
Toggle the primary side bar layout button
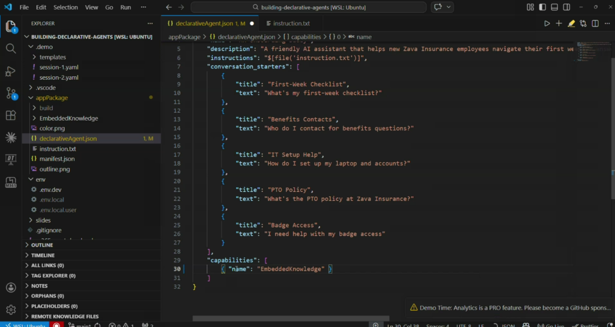tap(543, 7)
